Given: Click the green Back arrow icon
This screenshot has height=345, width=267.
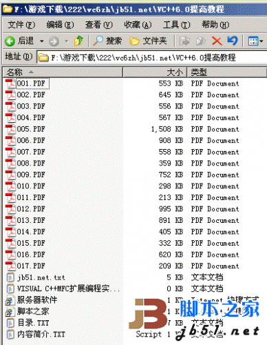Looking at the screenshot, I should click(10, 41).
